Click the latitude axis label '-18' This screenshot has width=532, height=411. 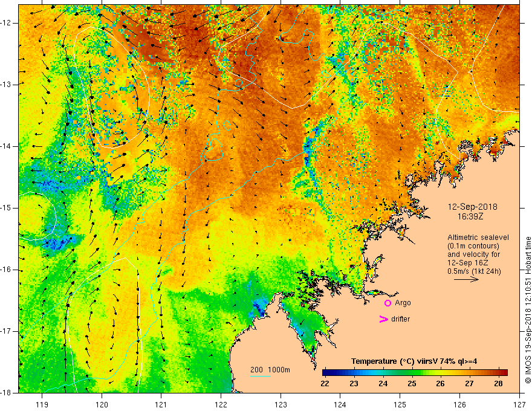coord(6,392)
